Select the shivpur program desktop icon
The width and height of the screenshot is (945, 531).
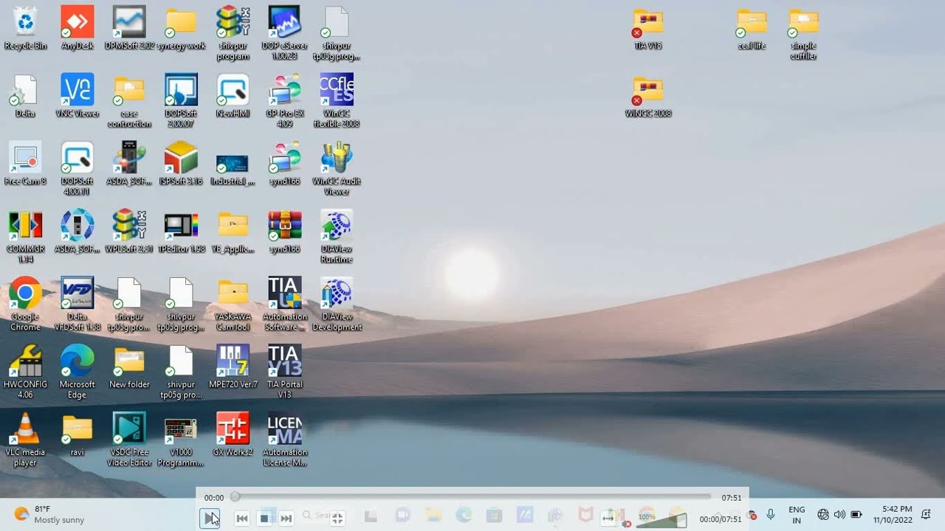(x=233, y=34)
